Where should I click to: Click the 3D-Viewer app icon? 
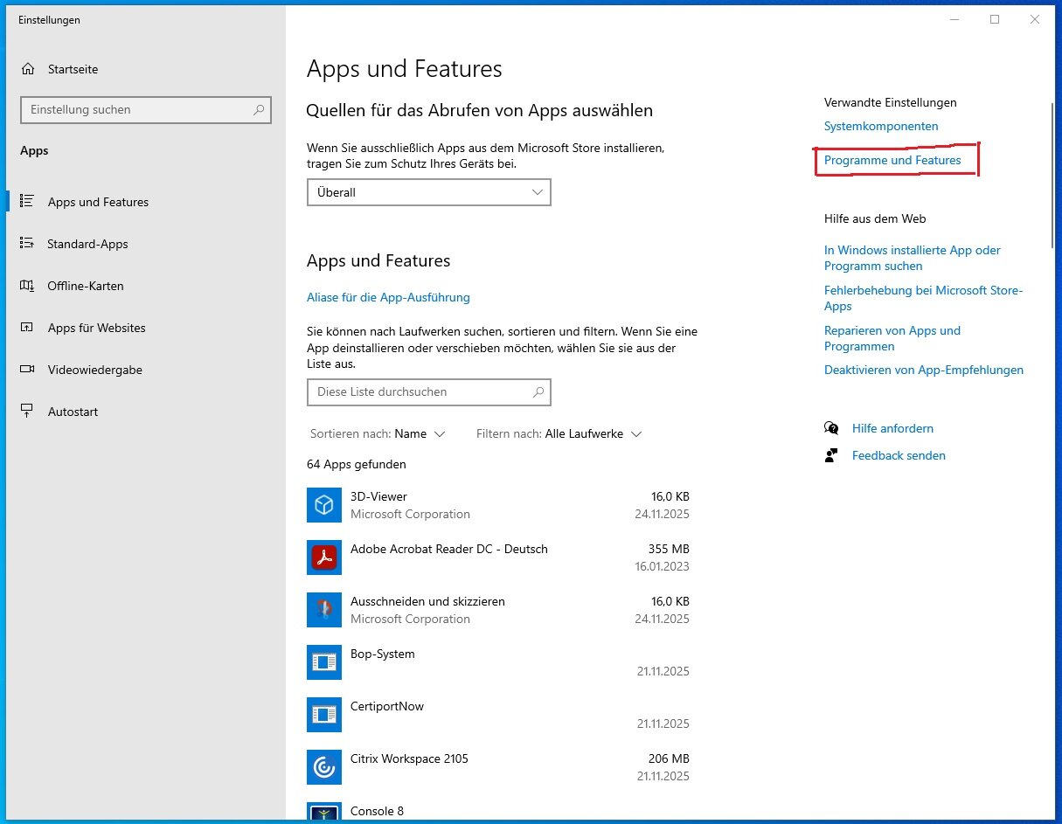click(x=323, y=505)
